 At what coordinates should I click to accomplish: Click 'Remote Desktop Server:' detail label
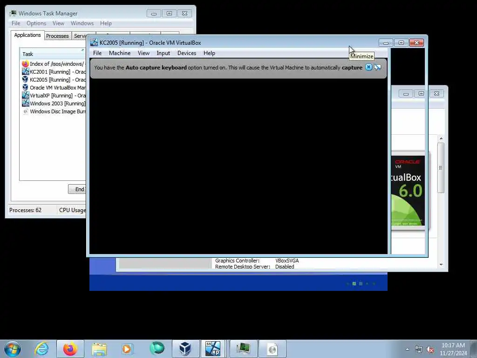coord(242,267)
